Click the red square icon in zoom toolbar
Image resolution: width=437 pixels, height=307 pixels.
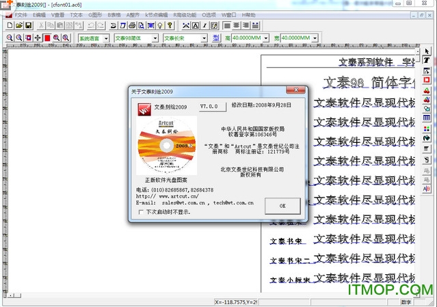(x=47, y=38)
